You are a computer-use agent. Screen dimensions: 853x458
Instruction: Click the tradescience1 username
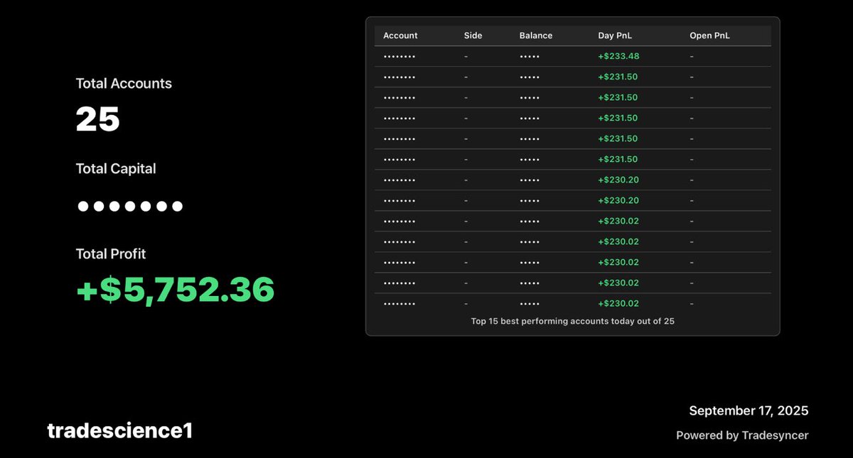coord(119,430)
